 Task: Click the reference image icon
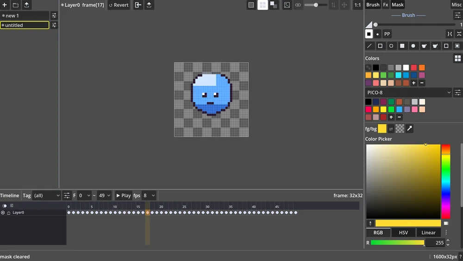coord(287,5)
